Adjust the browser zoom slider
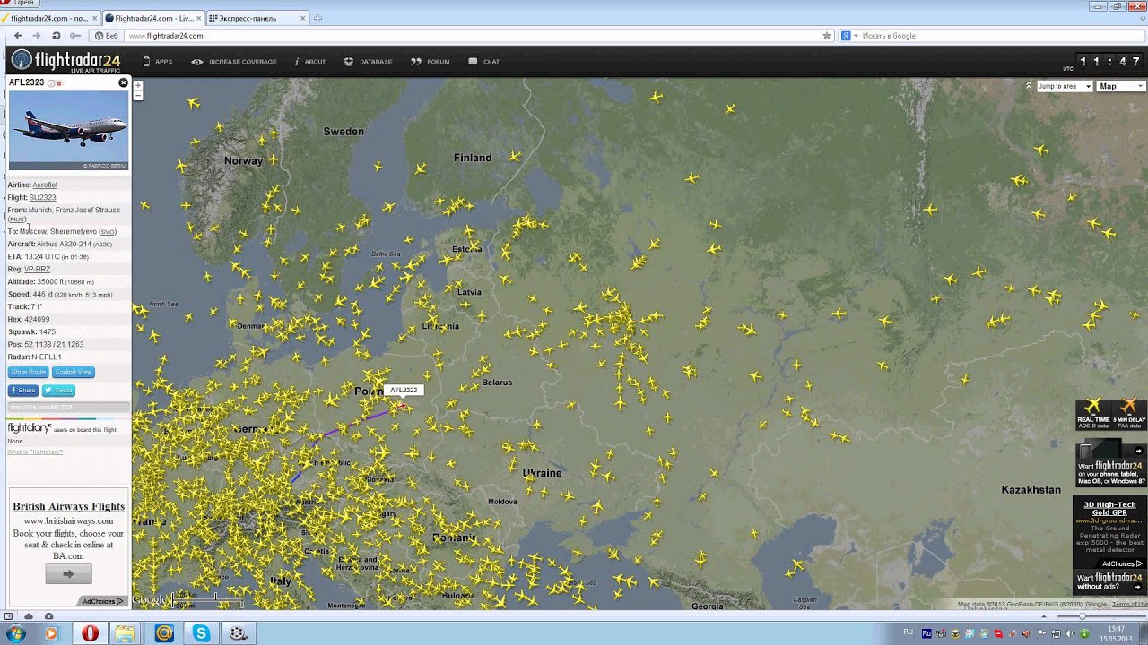 tap(1083, 616)
